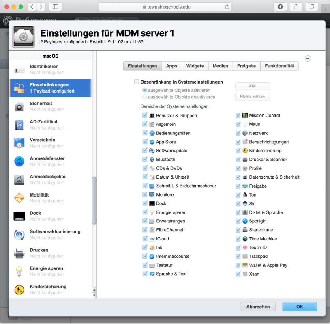Click the Schreibt. & Bildschirmschoner label
Image resolution: width=330 pixels, height=324 pixels.
pyautogui.click(x=186, y=186)
